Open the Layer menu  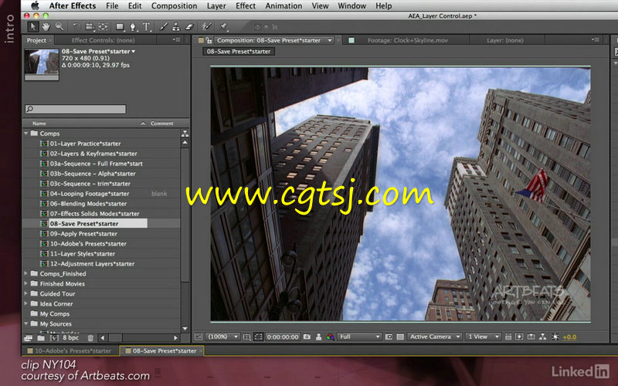coord(216,6)
